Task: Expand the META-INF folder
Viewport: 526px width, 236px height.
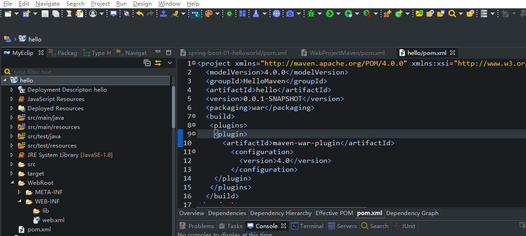Action: point(20,192)
